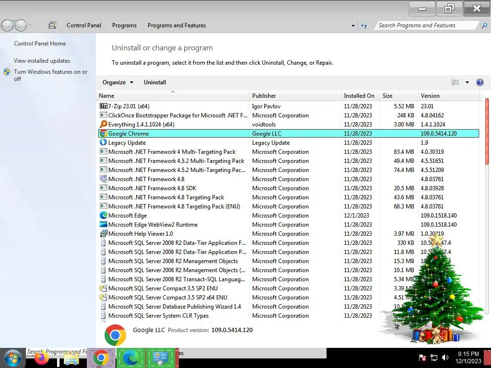Click the Igor Pavlov publisher cell
The image size is (491, 368).
click(266, 106)
